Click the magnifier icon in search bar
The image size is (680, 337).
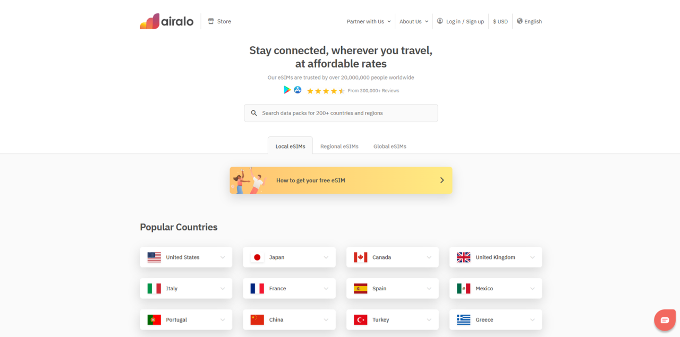click(x=254, y=113)
